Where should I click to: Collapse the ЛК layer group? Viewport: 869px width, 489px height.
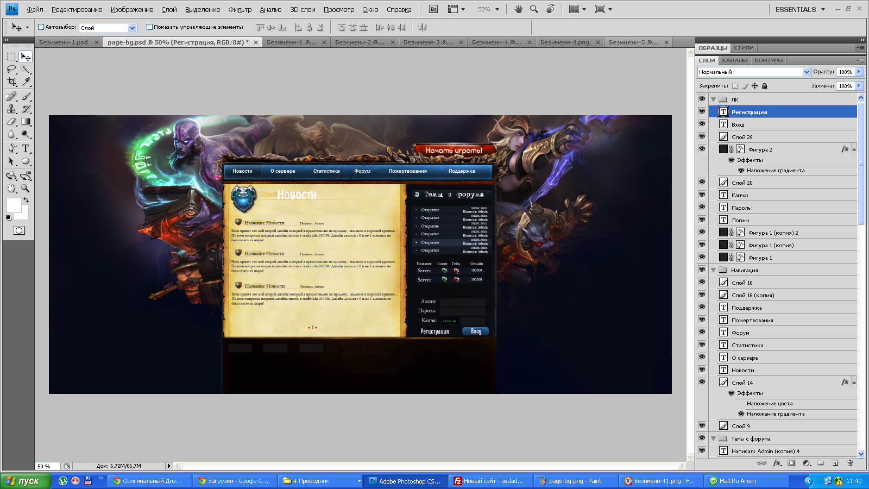point(713,99)
